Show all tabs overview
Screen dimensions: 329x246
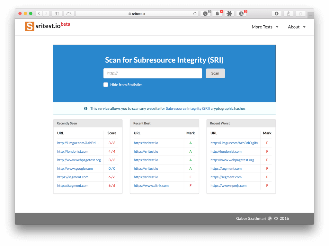pyautogui.click(x=300, y=13)
